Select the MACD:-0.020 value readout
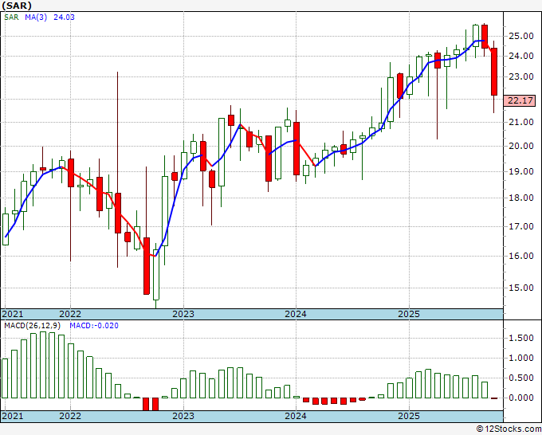542x435 pixels. tap(94, 326)
